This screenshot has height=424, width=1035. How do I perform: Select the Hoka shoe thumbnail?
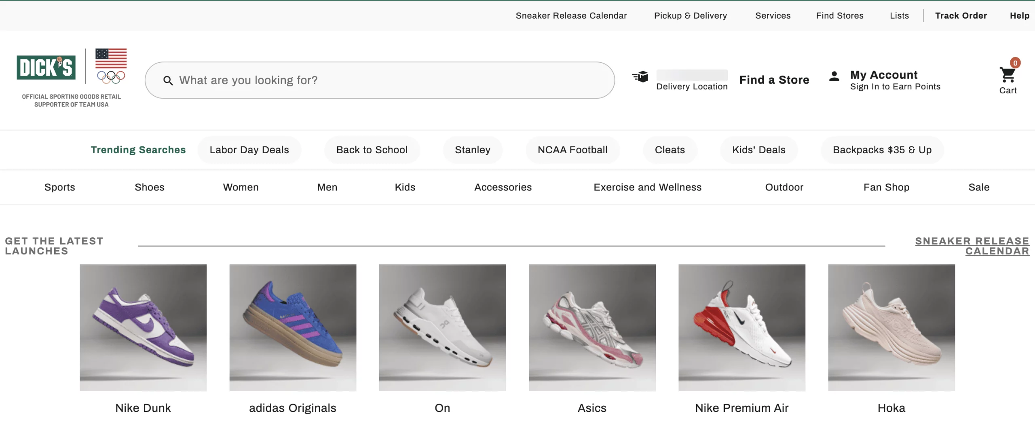[891, 327]
